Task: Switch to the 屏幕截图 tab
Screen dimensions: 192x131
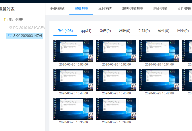Action: click(x=81, y=9)
